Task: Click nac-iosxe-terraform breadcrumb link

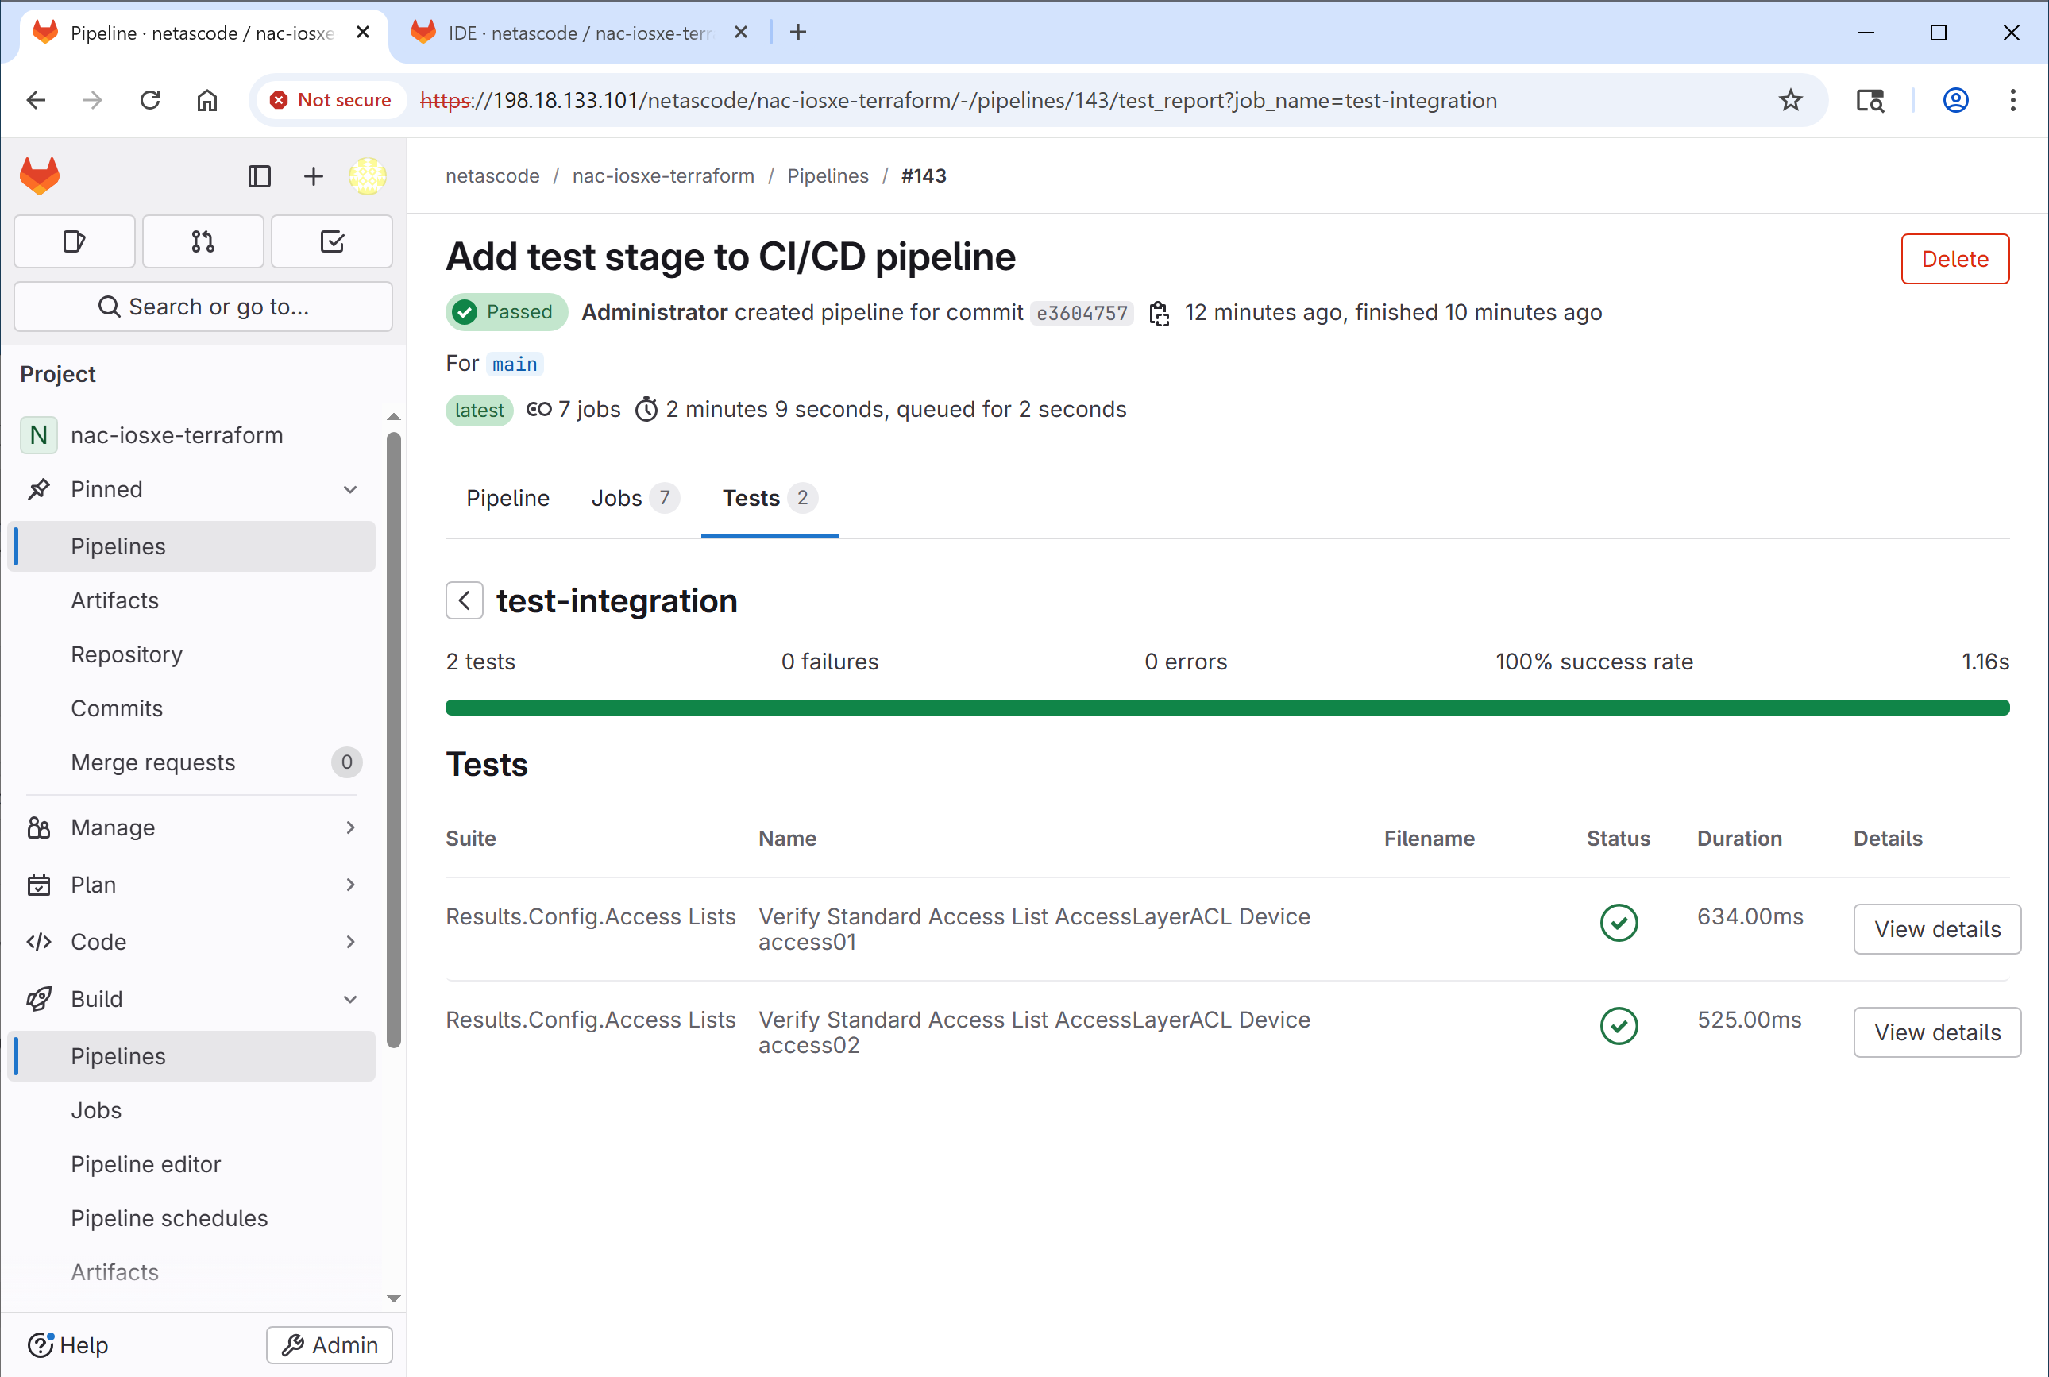Action: (x=663, y=175)
